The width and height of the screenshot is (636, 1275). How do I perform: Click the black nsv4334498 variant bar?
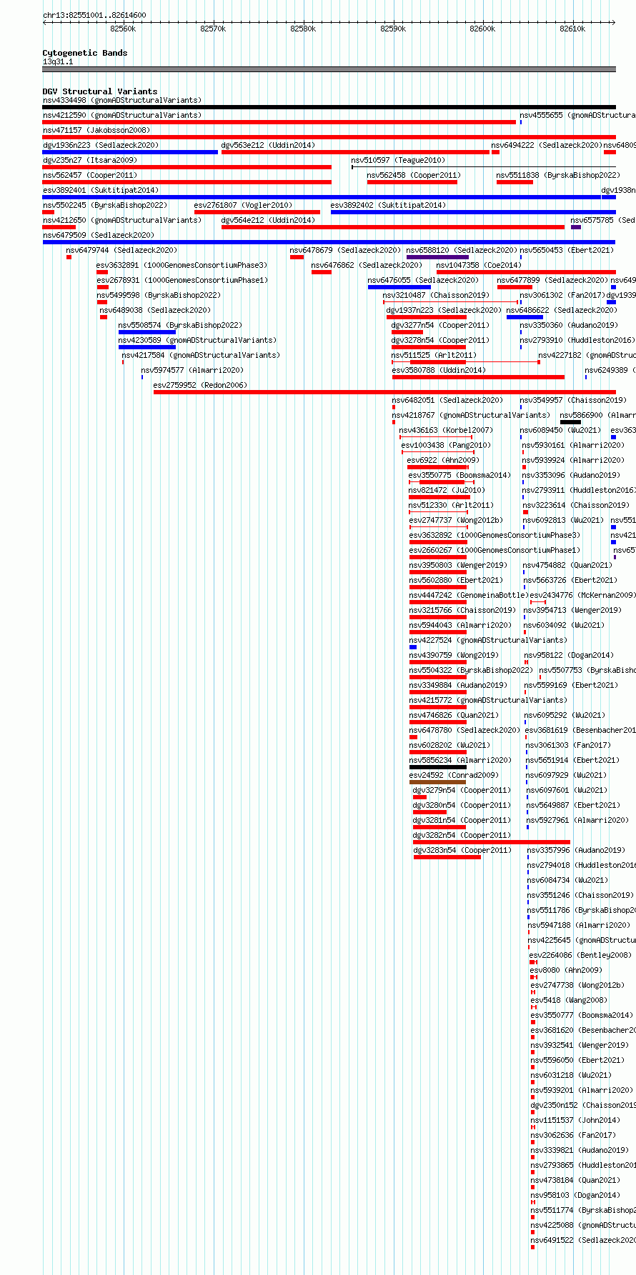click(x=329, y=107)
